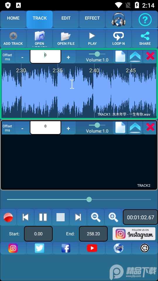Share the project via SHARE
This screenshot has width=158, height=281.
point(145,38)
